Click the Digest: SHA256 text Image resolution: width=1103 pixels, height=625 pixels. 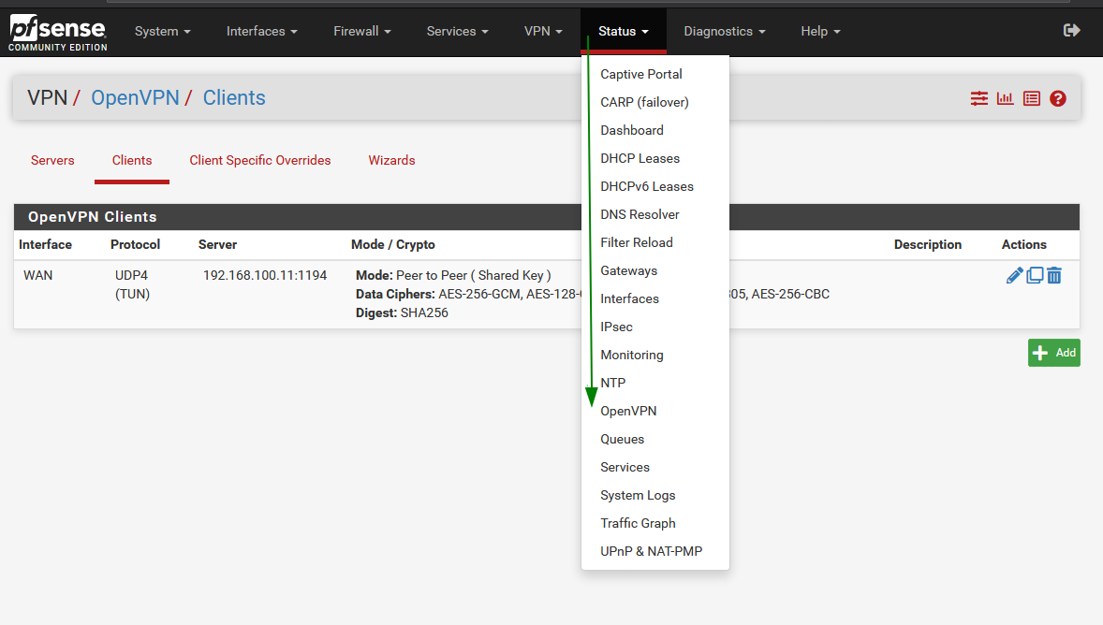[402, 312]
